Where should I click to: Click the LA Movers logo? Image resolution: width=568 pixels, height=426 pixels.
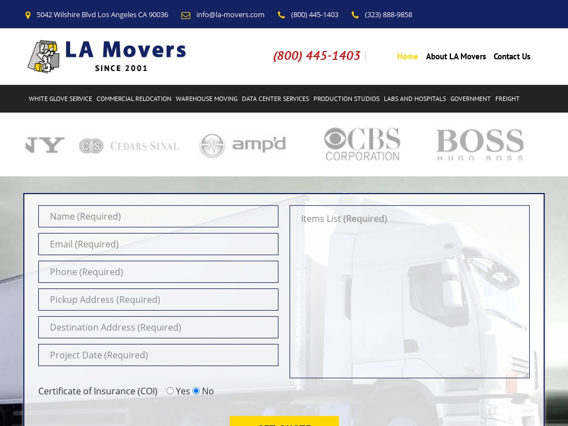[x=106, y=56]
